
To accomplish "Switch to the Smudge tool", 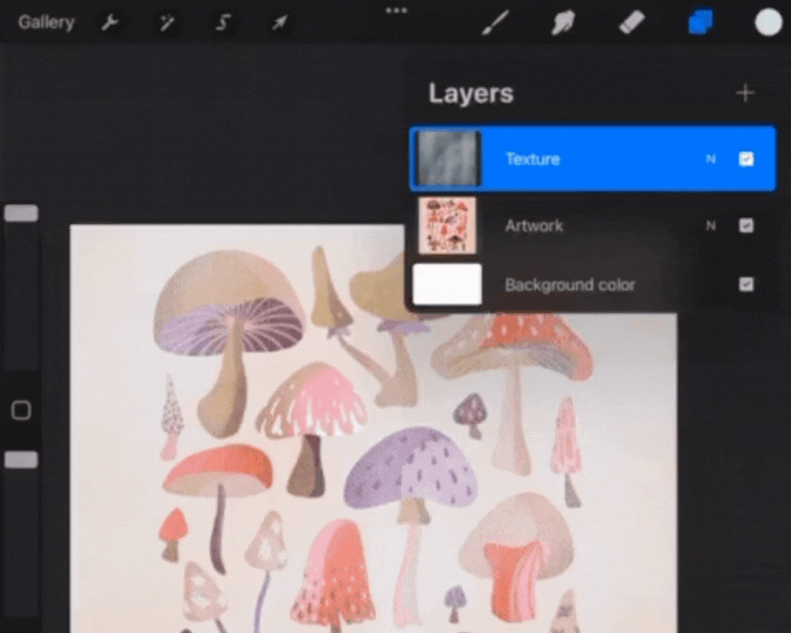I will coord(562,22).
